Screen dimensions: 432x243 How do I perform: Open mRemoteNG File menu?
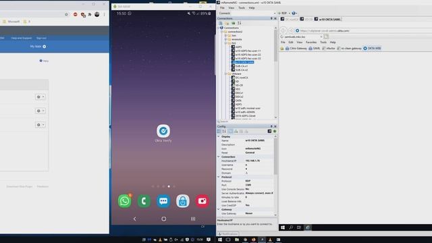pos(222,8)
